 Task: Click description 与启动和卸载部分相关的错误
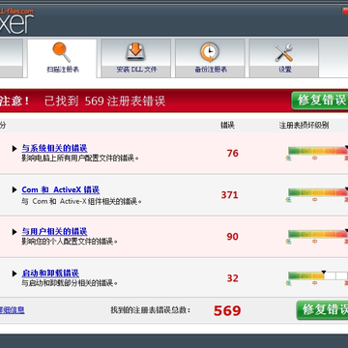[70, 283]
